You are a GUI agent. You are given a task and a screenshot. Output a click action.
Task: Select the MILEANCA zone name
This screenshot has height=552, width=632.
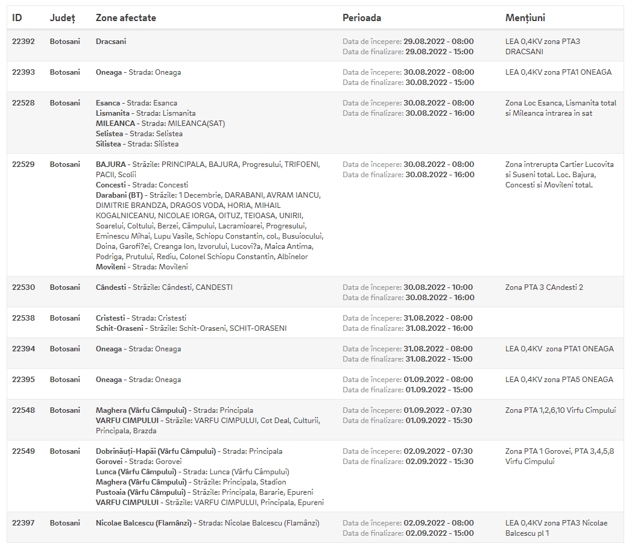click(x=115, y=124)
